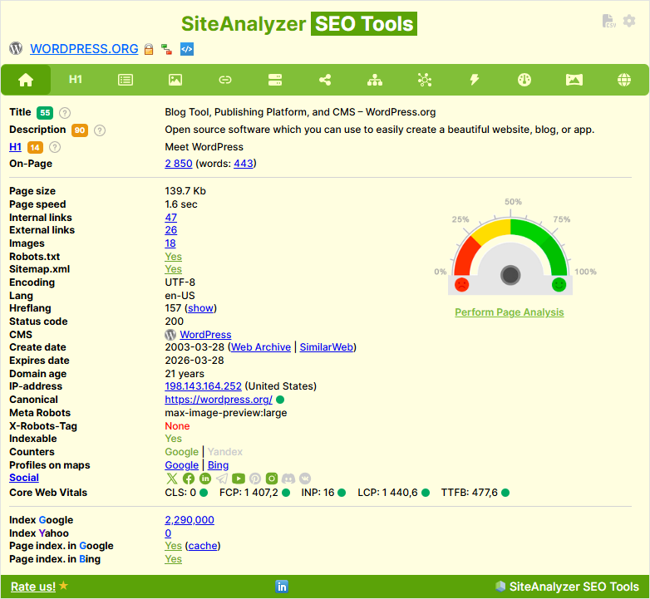Click Yandex counter label
650x599 pixels.
click(x=225, y=452)
